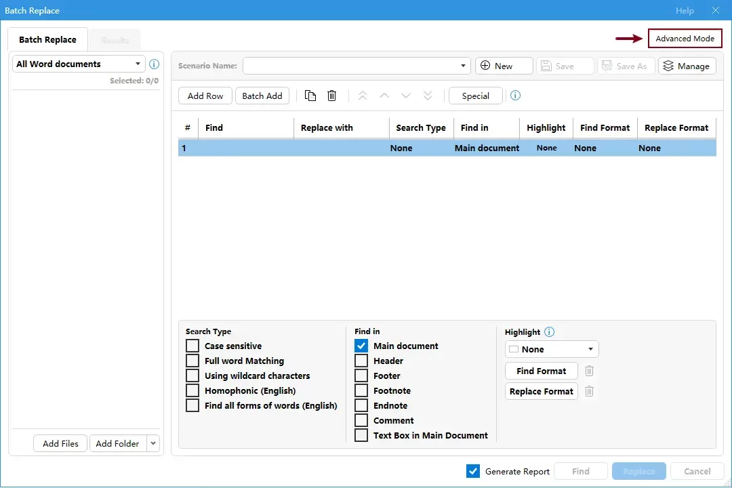Uncheck Main document in Find in

tap(361, 346)
